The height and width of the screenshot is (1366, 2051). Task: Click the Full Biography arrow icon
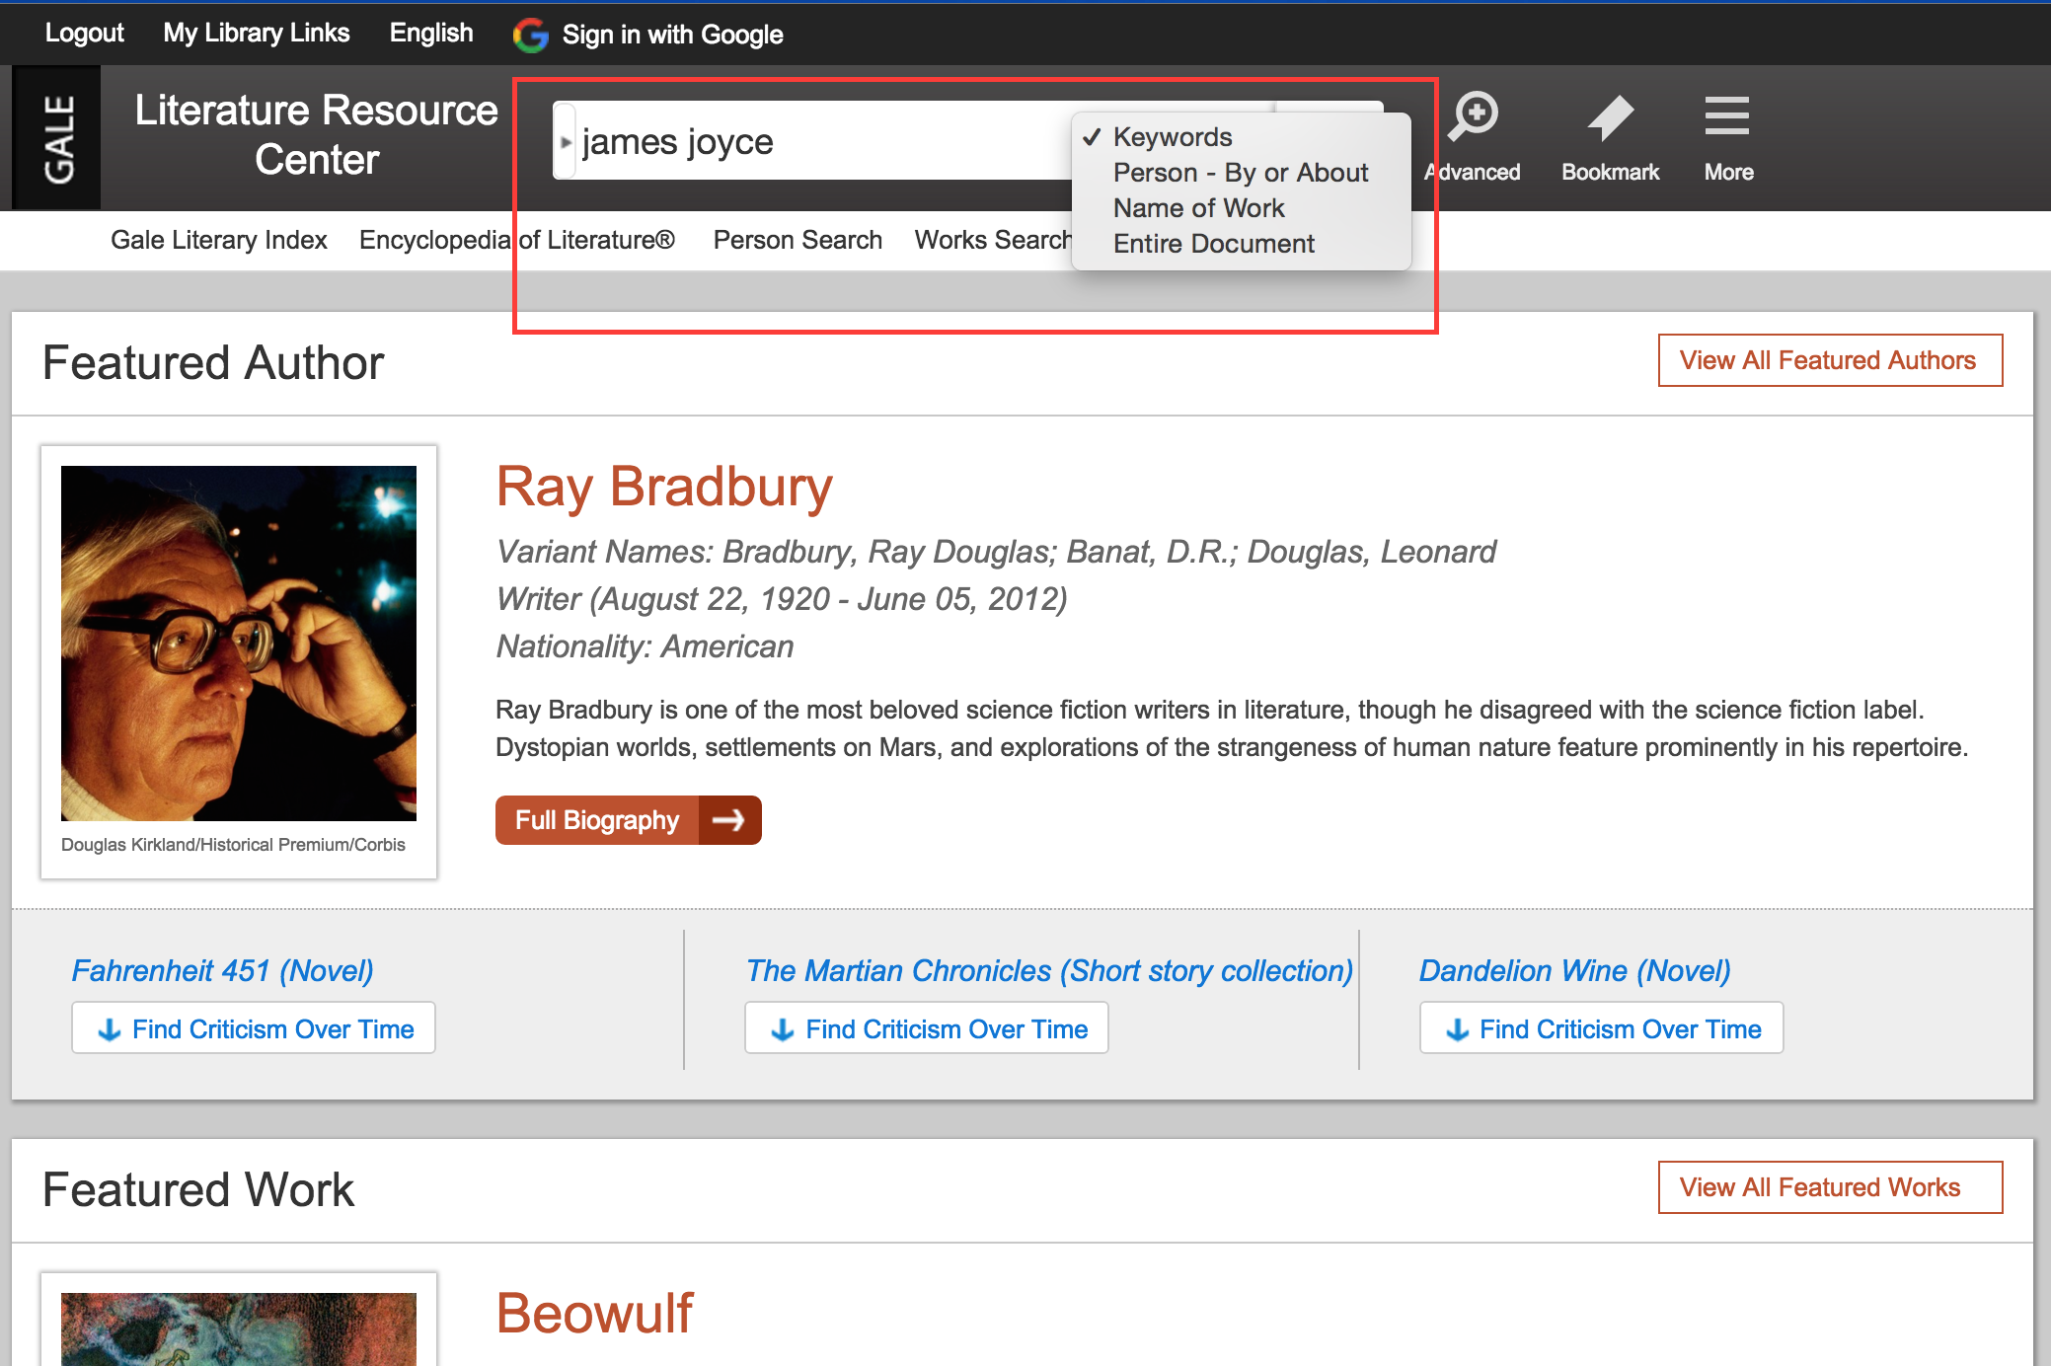730,819
